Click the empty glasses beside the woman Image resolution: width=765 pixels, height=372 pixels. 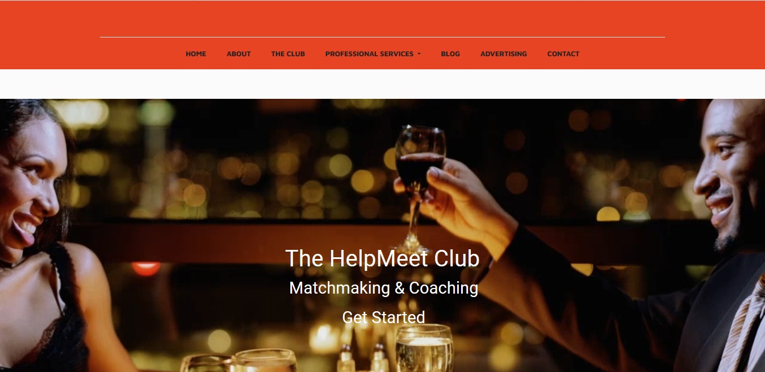coord(239,361)
